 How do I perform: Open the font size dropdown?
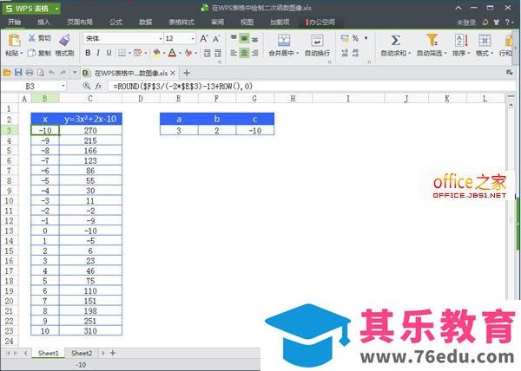coord(193,39)
